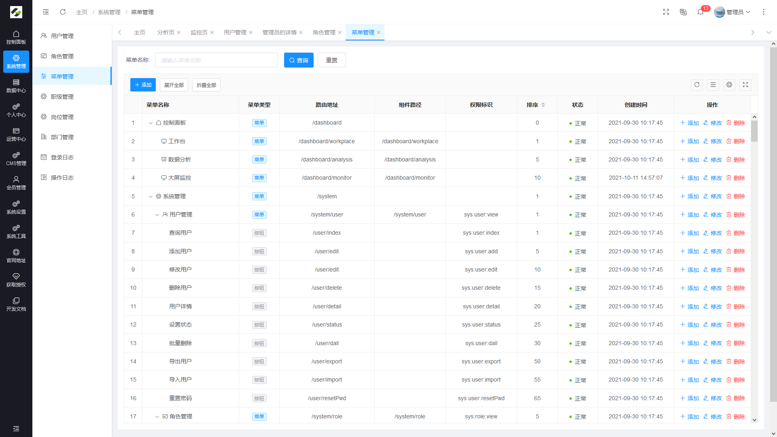Click the language translate icon in header
The width and height of the screenshot is (777, 437).
pos(683,12)
